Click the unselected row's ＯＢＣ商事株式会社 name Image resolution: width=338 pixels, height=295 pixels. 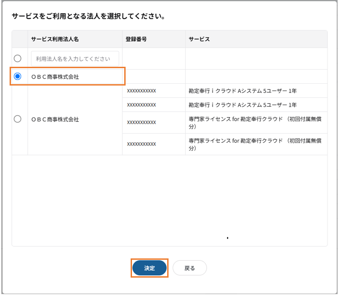[55, 119]
